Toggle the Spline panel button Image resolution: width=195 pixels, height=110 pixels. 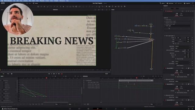(162, 3)
